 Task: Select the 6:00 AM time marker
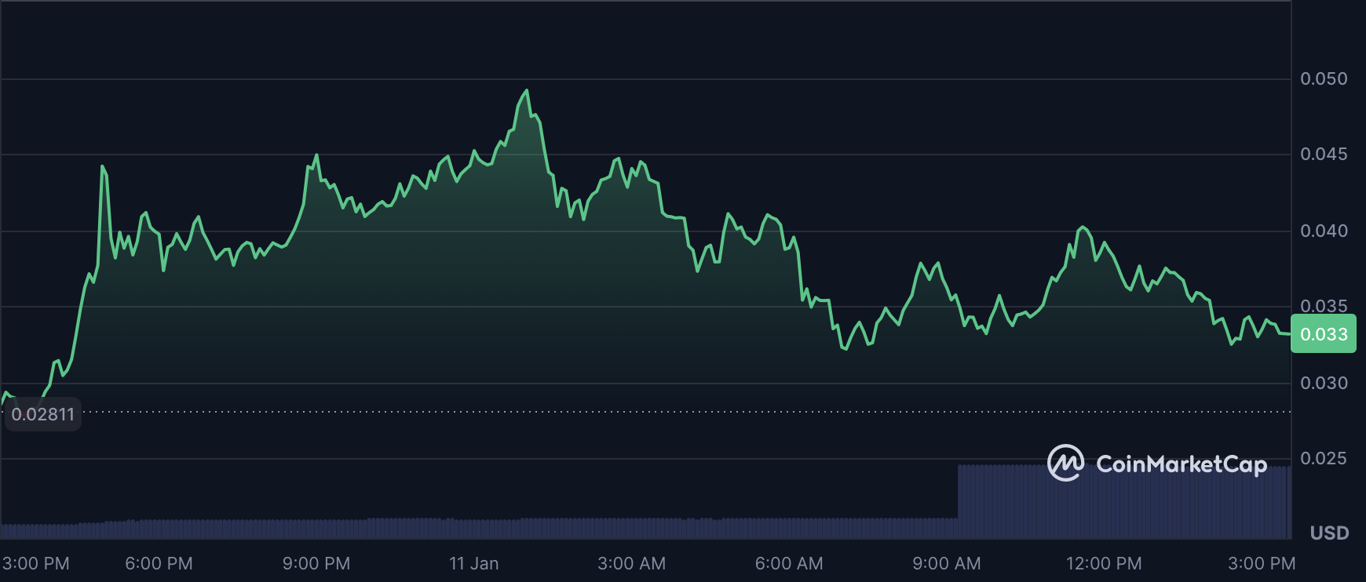click(x=789, y=563)
